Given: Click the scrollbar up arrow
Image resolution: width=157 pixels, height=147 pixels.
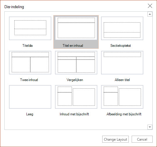Looking at the screenshot, I should tap(150, 14).
